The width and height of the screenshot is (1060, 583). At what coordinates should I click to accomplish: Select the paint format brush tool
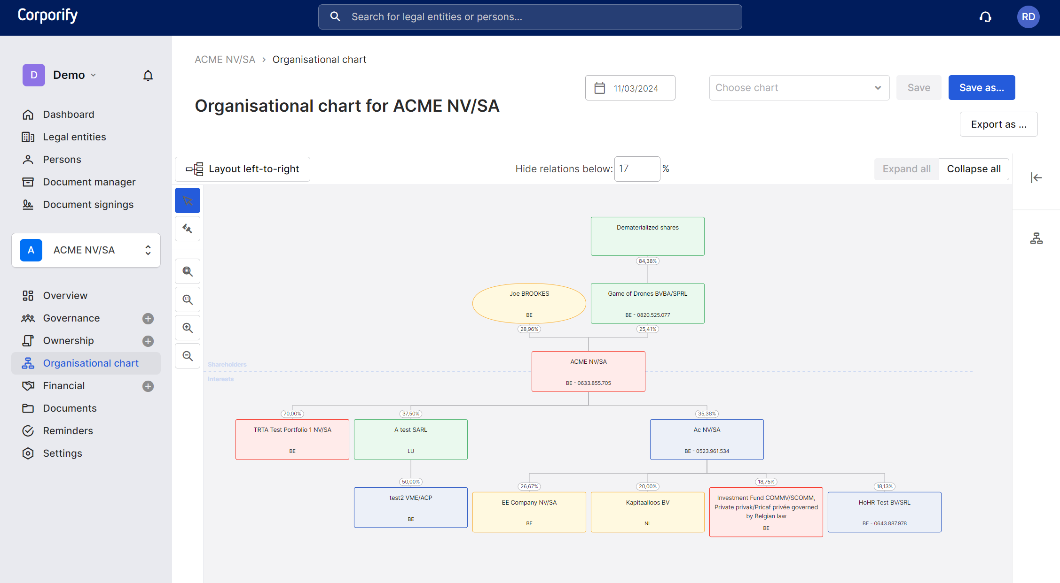[x=188, y=229]
